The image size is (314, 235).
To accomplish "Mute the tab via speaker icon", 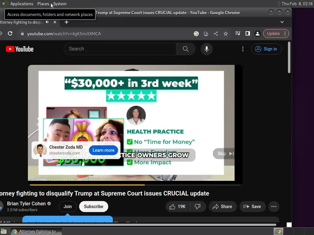I will (x=47, y=22).
